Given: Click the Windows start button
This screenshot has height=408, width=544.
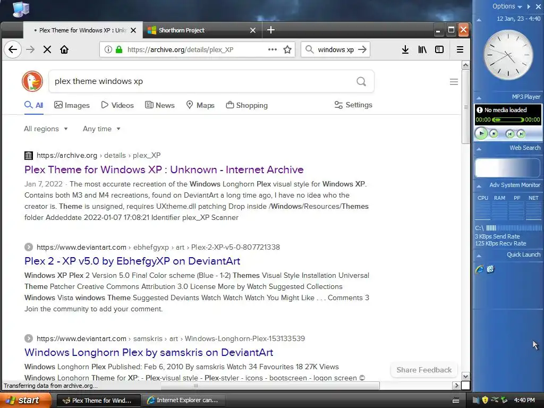Looking at the screenshot, I should point(26,400).
